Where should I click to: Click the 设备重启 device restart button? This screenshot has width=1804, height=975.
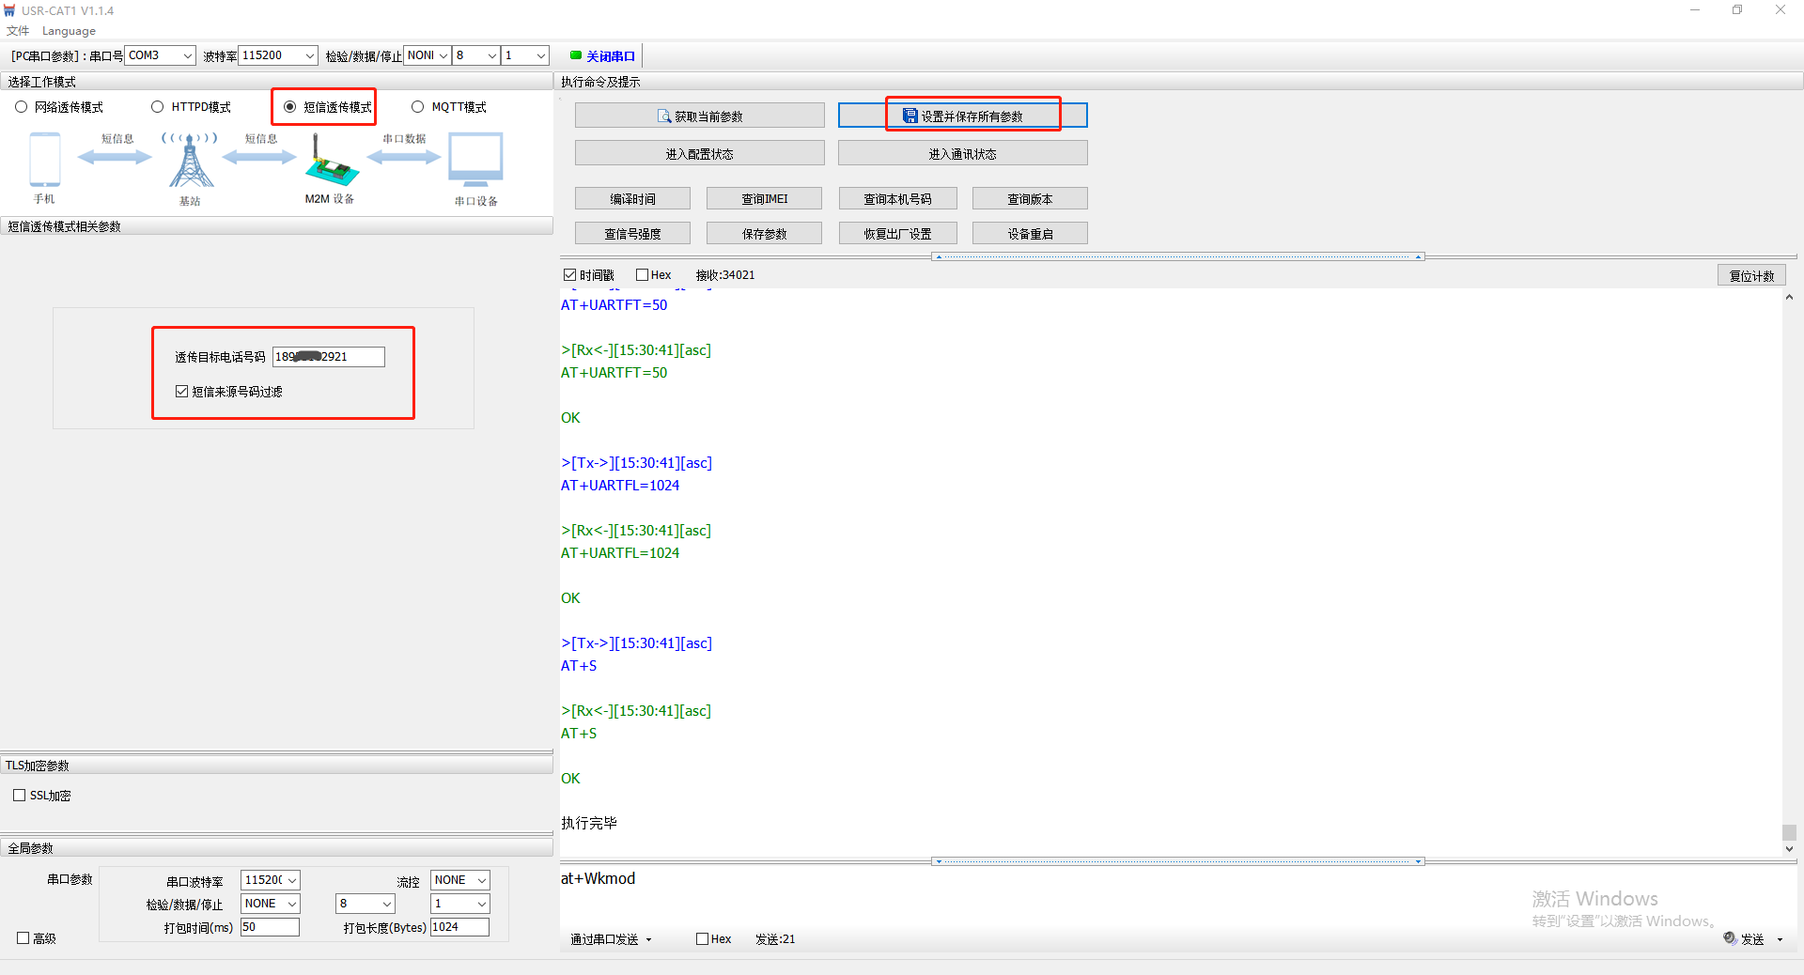click(1030, 234)
